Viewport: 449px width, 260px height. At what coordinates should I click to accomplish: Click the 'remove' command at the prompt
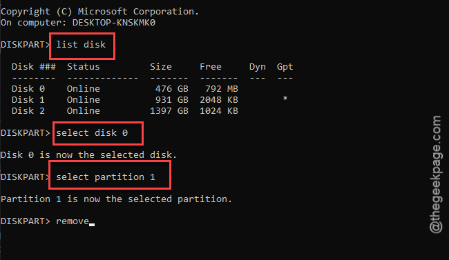click(x=73, y=221)
